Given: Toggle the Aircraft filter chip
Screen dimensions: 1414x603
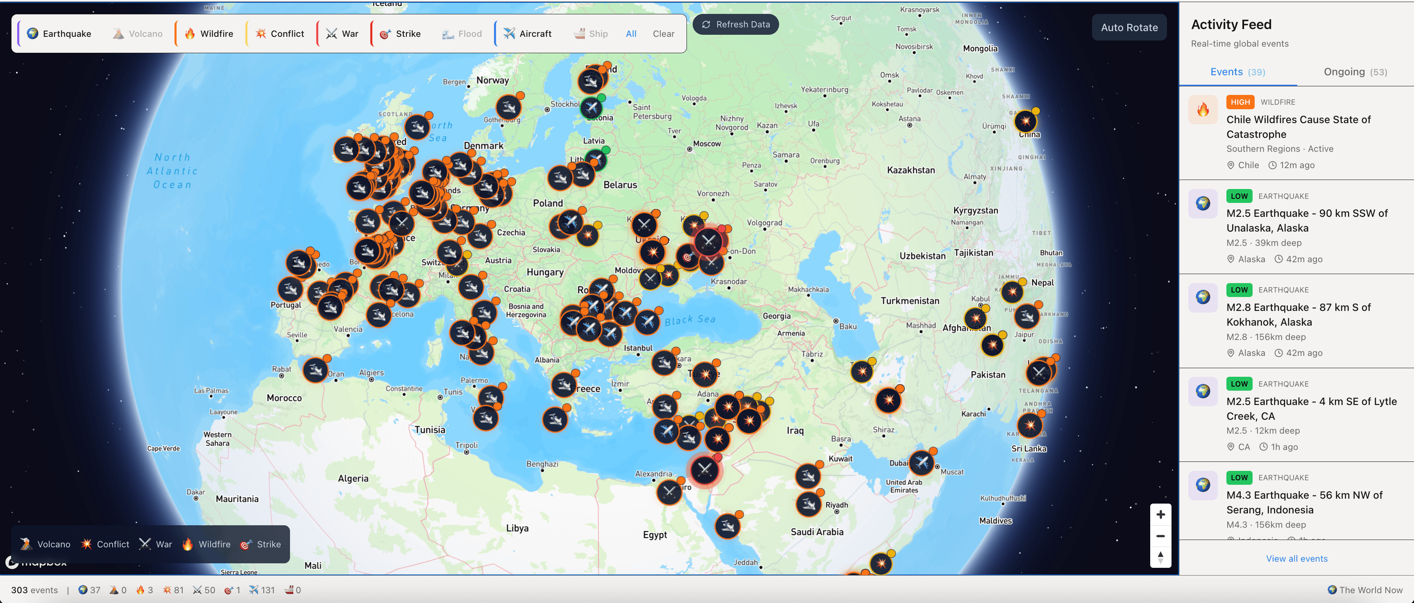Looking at the screenshot, I should point(527,34).
